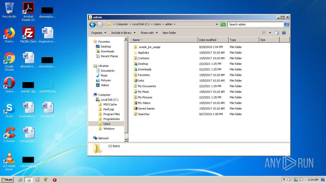Image resolution: width=326 pixels, height=183 pixels.
Task: Open volume control in system tray
Action: 290,180
